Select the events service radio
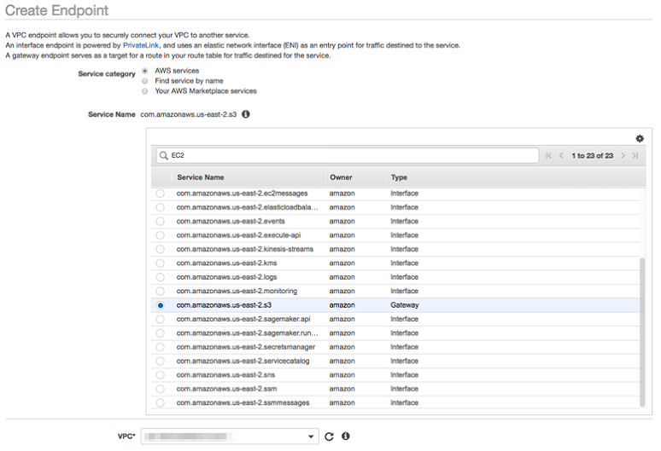Screen dimensions: 661x451 pos(161,222)
